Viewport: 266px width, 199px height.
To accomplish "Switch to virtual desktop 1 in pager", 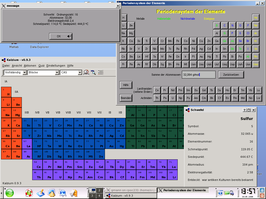I will coord(92,190).
